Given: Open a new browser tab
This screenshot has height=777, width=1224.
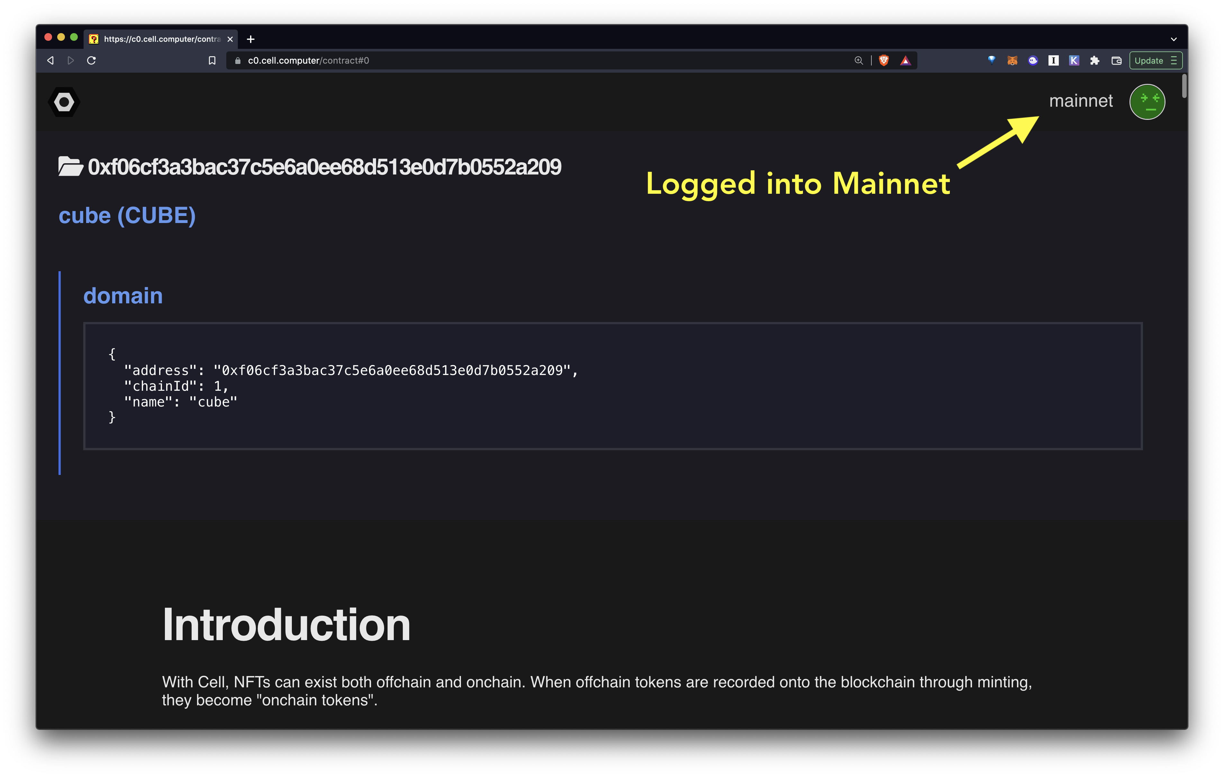Looking at the screenshot, I should click(251, 39).
